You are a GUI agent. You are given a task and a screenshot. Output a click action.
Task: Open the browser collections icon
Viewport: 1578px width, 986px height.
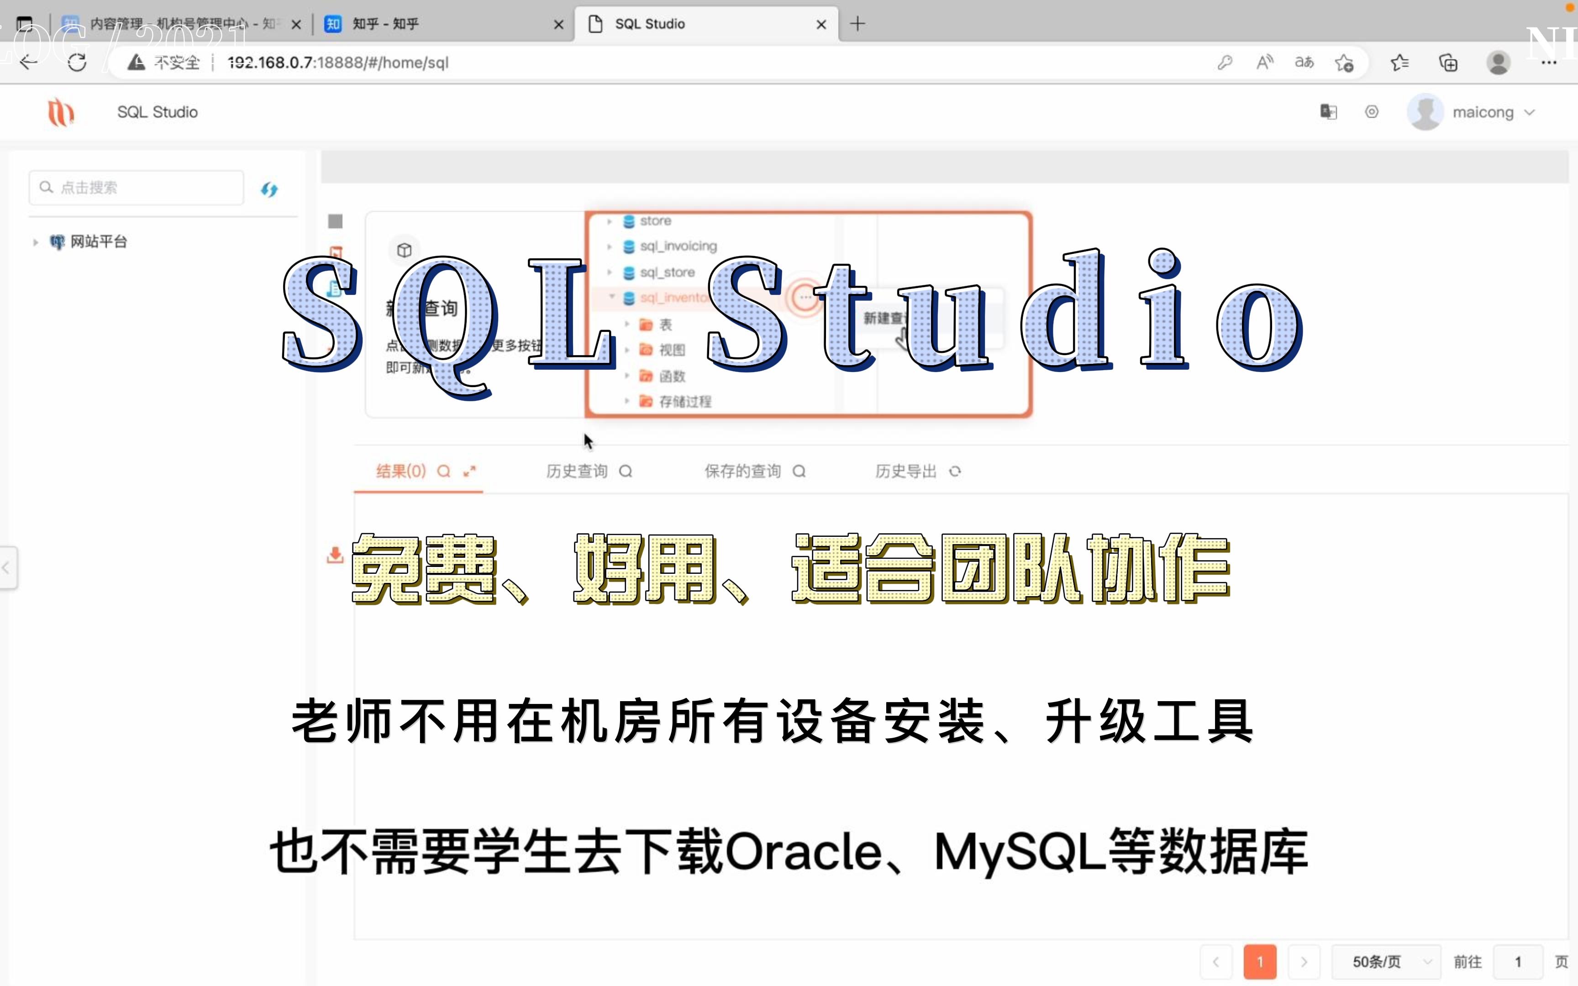[x=1448, y=63]
